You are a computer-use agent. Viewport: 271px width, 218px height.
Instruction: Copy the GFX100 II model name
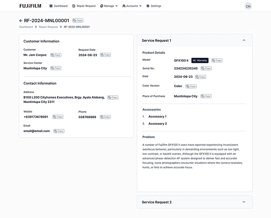click(x=217, y=60)
